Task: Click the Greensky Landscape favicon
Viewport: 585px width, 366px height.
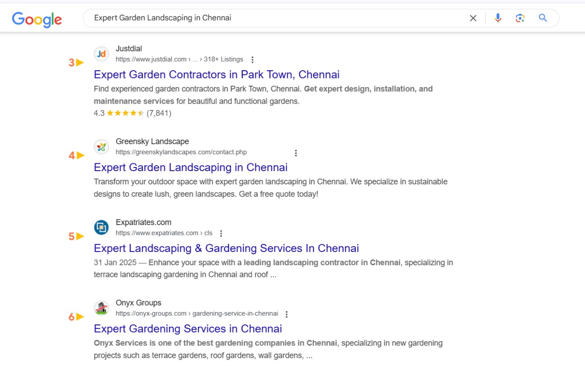Action: [x=101, y=147]
